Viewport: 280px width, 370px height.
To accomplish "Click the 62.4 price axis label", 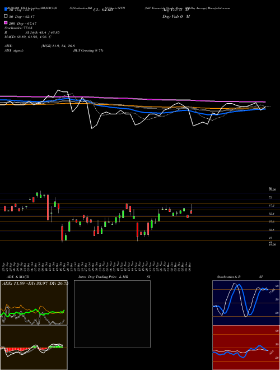I will tap(272, 214).
